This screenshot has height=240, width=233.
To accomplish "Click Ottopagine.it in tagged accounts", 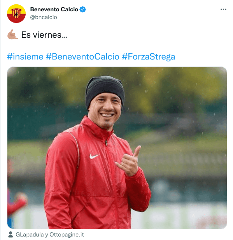I will pos(67,235).
